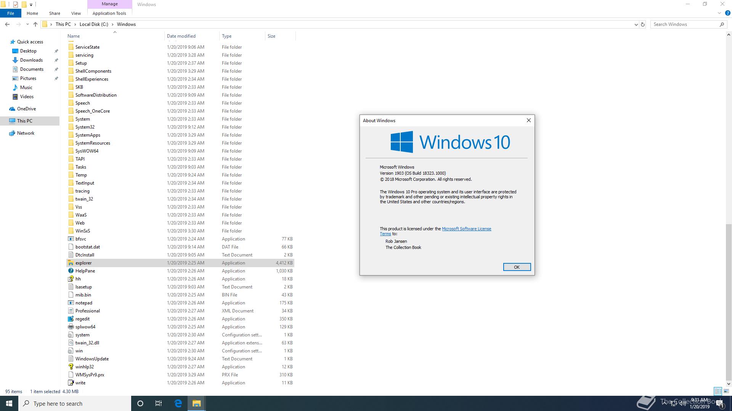Screen dimensions: 732x411
Task: Select the notepad application icon
Action: point(71,303)
